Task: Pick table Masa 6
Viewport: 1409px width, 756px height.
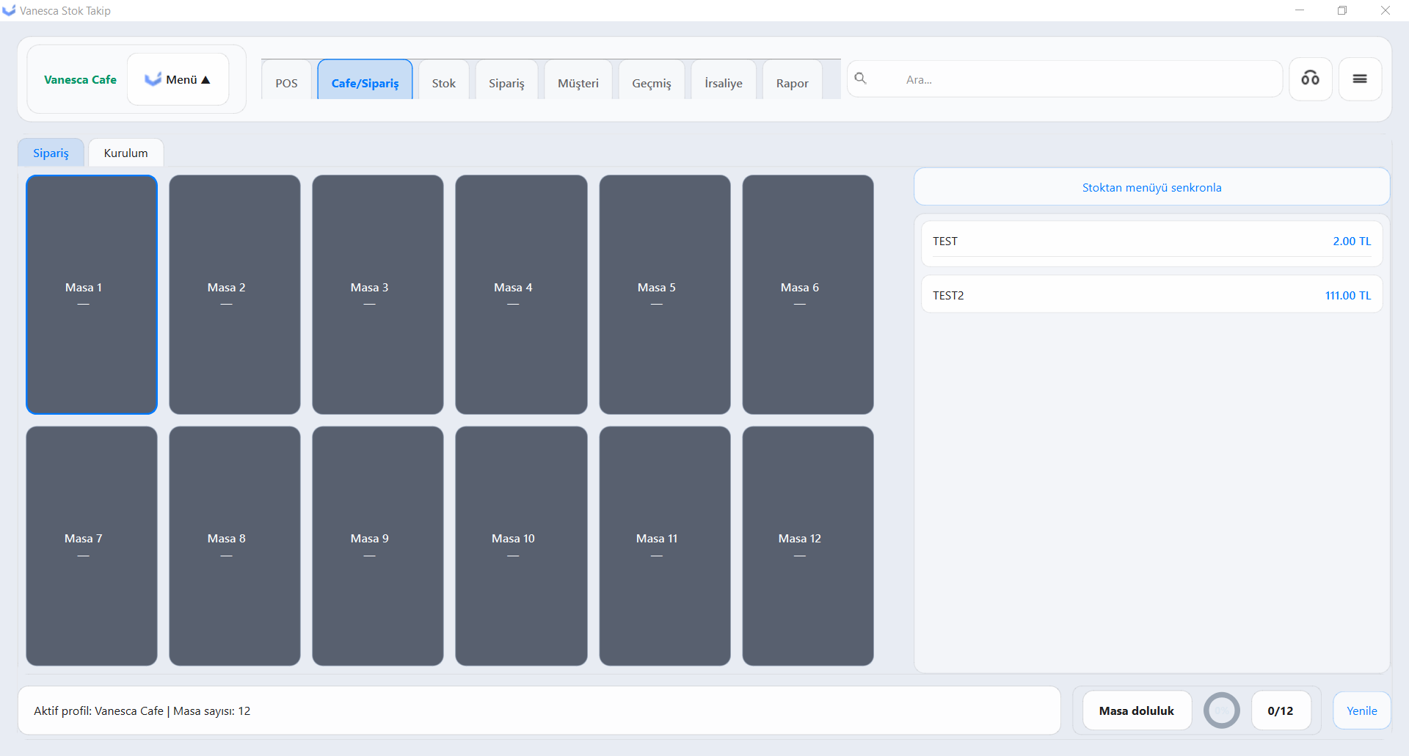Action: tap(808, 294)
